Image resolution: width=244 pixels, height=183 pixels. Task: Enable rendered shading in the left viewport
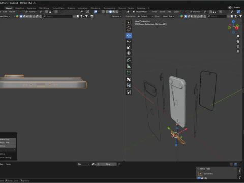coord(117,12)
